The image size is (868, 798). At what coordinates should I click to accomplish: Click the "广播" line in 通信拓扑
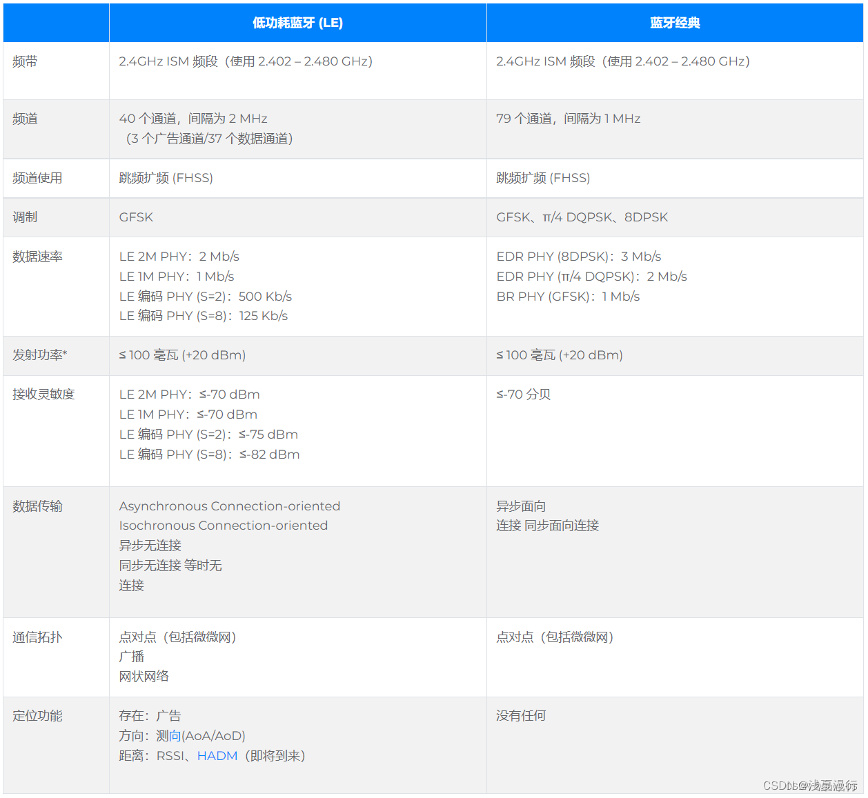pyautogui.click(x=131, y=657)
